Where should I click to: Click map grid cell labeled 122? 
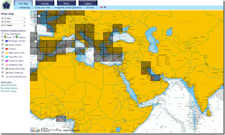coord(108,51)
